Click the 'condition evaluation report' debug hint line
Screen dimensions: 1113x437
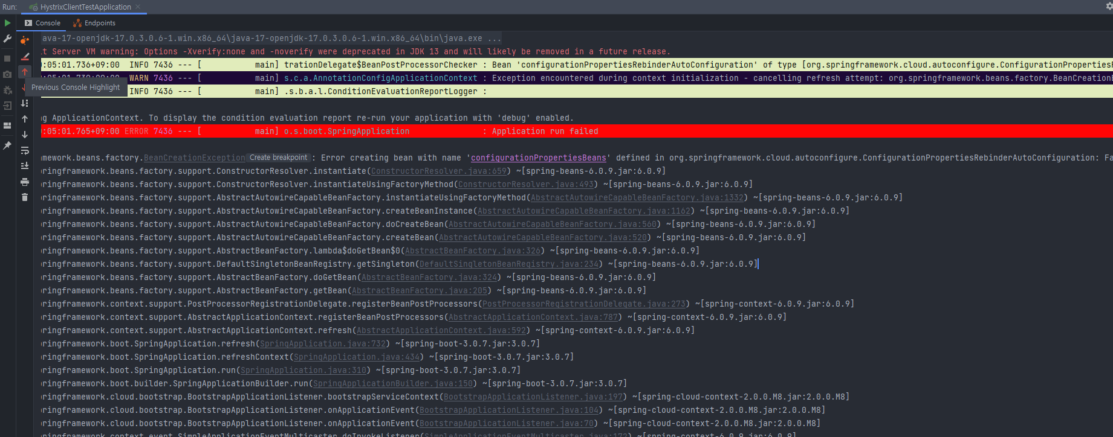coord(307,118)
